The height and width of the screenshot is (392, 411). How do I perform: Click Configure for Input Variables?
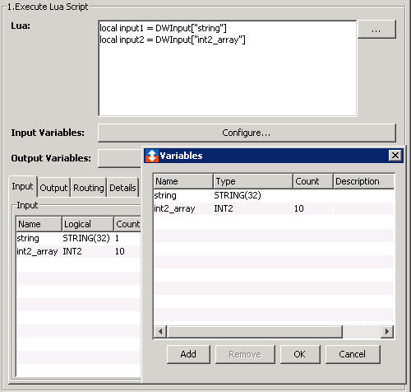pyautogui.click(x=247, y=133)
